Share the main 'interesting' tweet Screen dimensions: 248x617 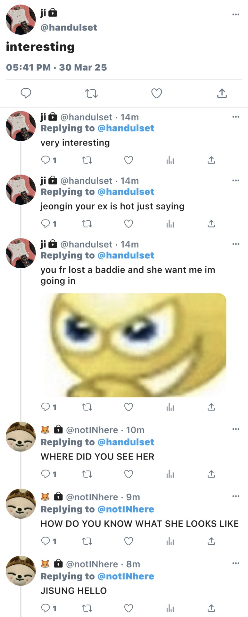coord(222,93)
